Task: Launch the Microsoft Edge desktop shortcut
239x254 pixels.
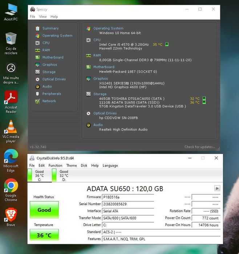Action: coord(11,161)
